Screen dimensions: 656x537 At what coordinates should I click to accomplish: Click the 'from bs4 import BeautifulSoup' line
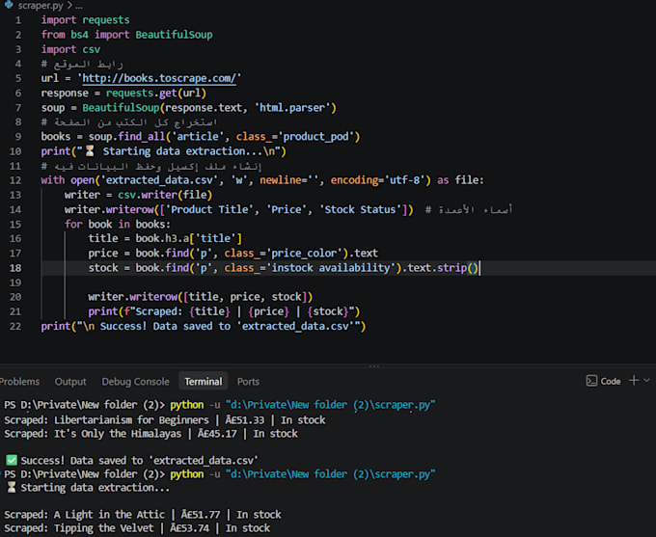(x=126, y=35)
